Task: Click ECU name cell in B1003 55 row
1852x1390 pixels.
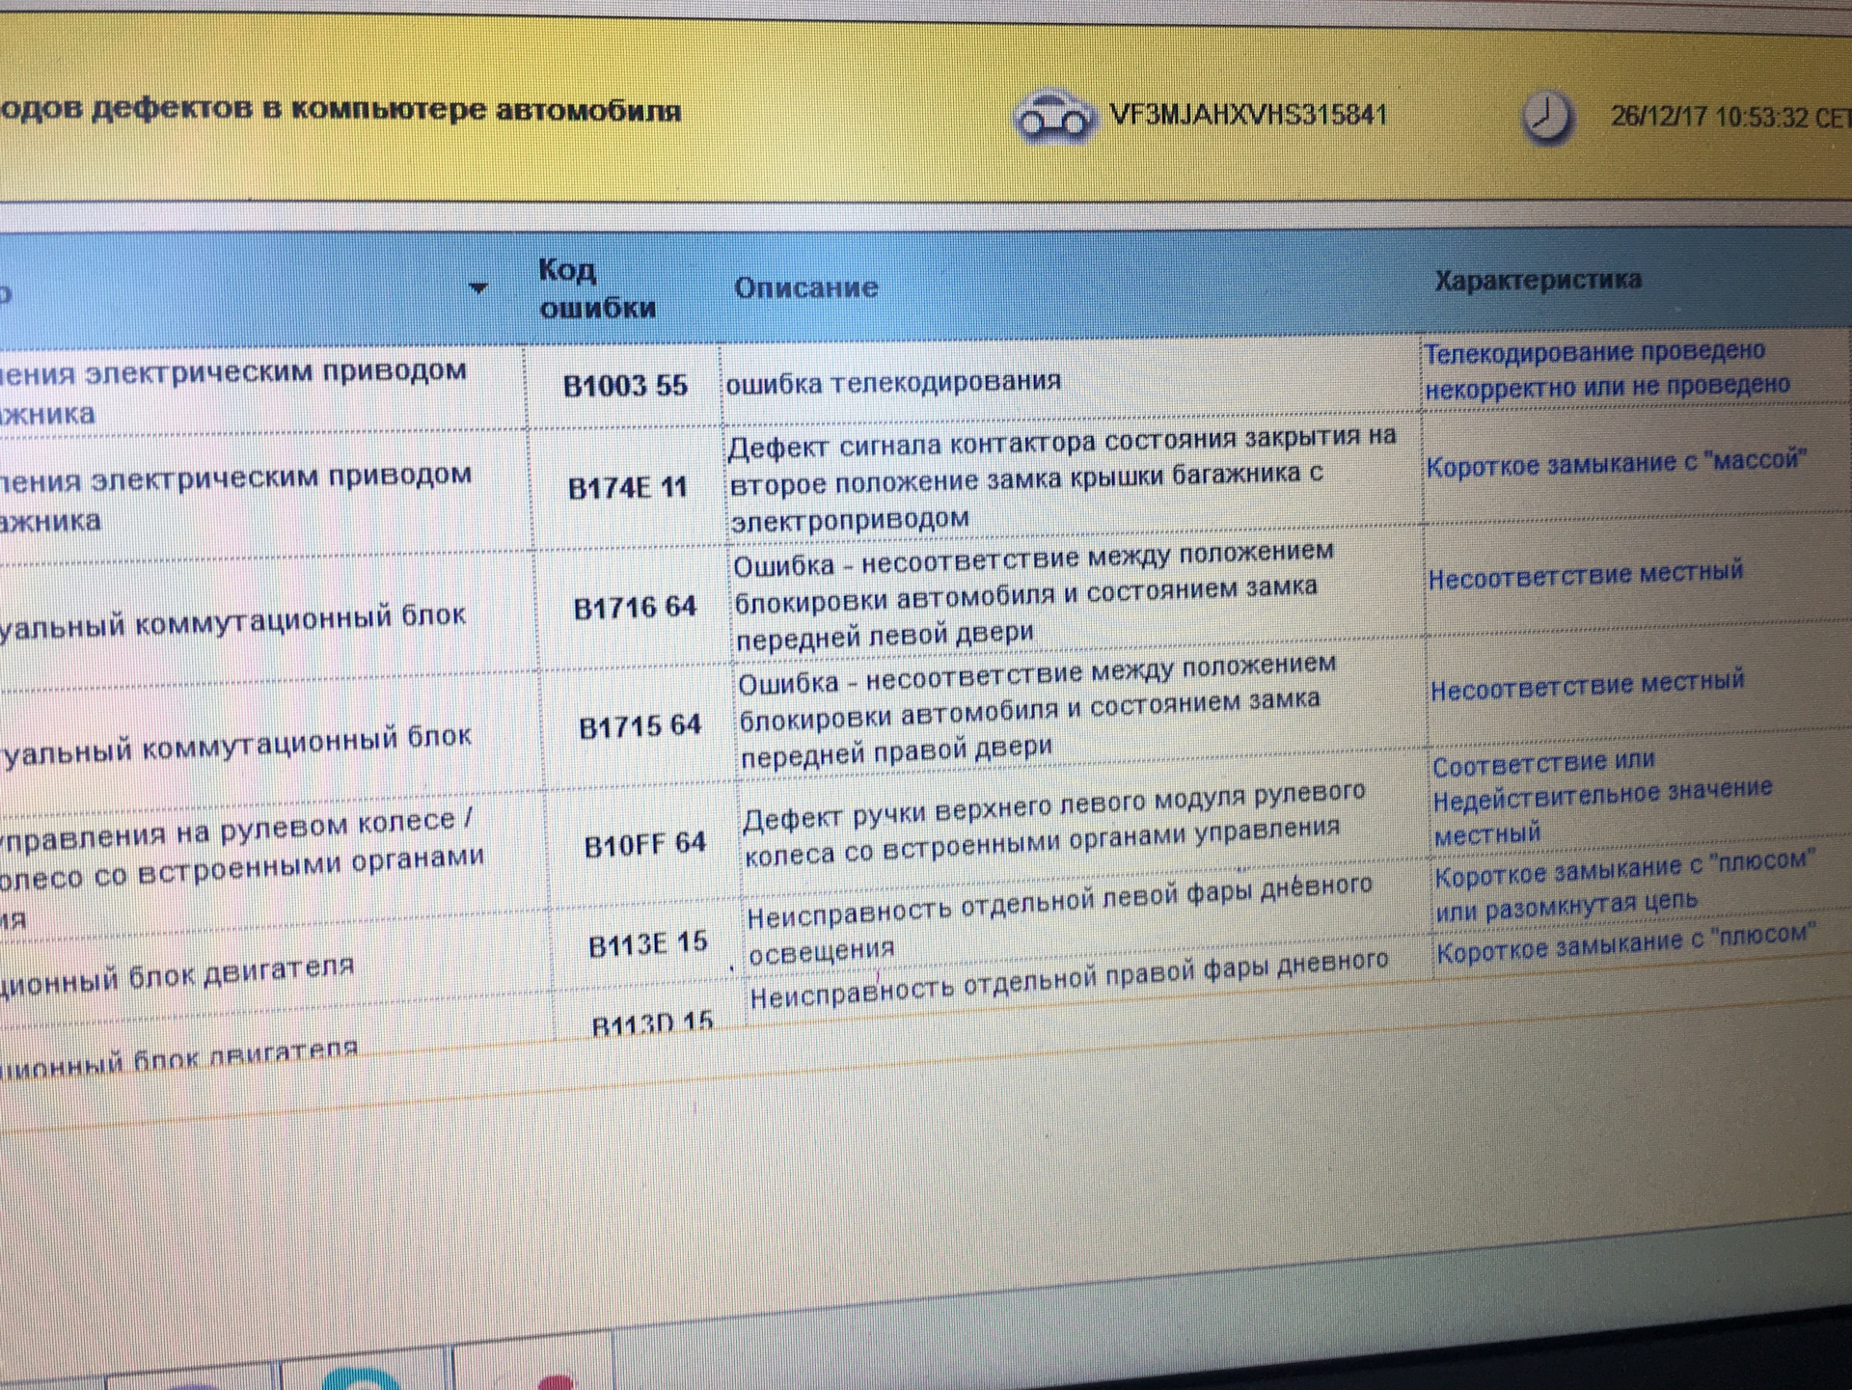Action: 234,392
